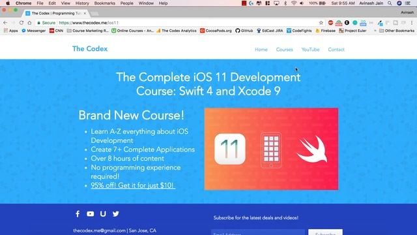417x235 pixels.
Task: Open the View menu
Action: click(65, 3)
